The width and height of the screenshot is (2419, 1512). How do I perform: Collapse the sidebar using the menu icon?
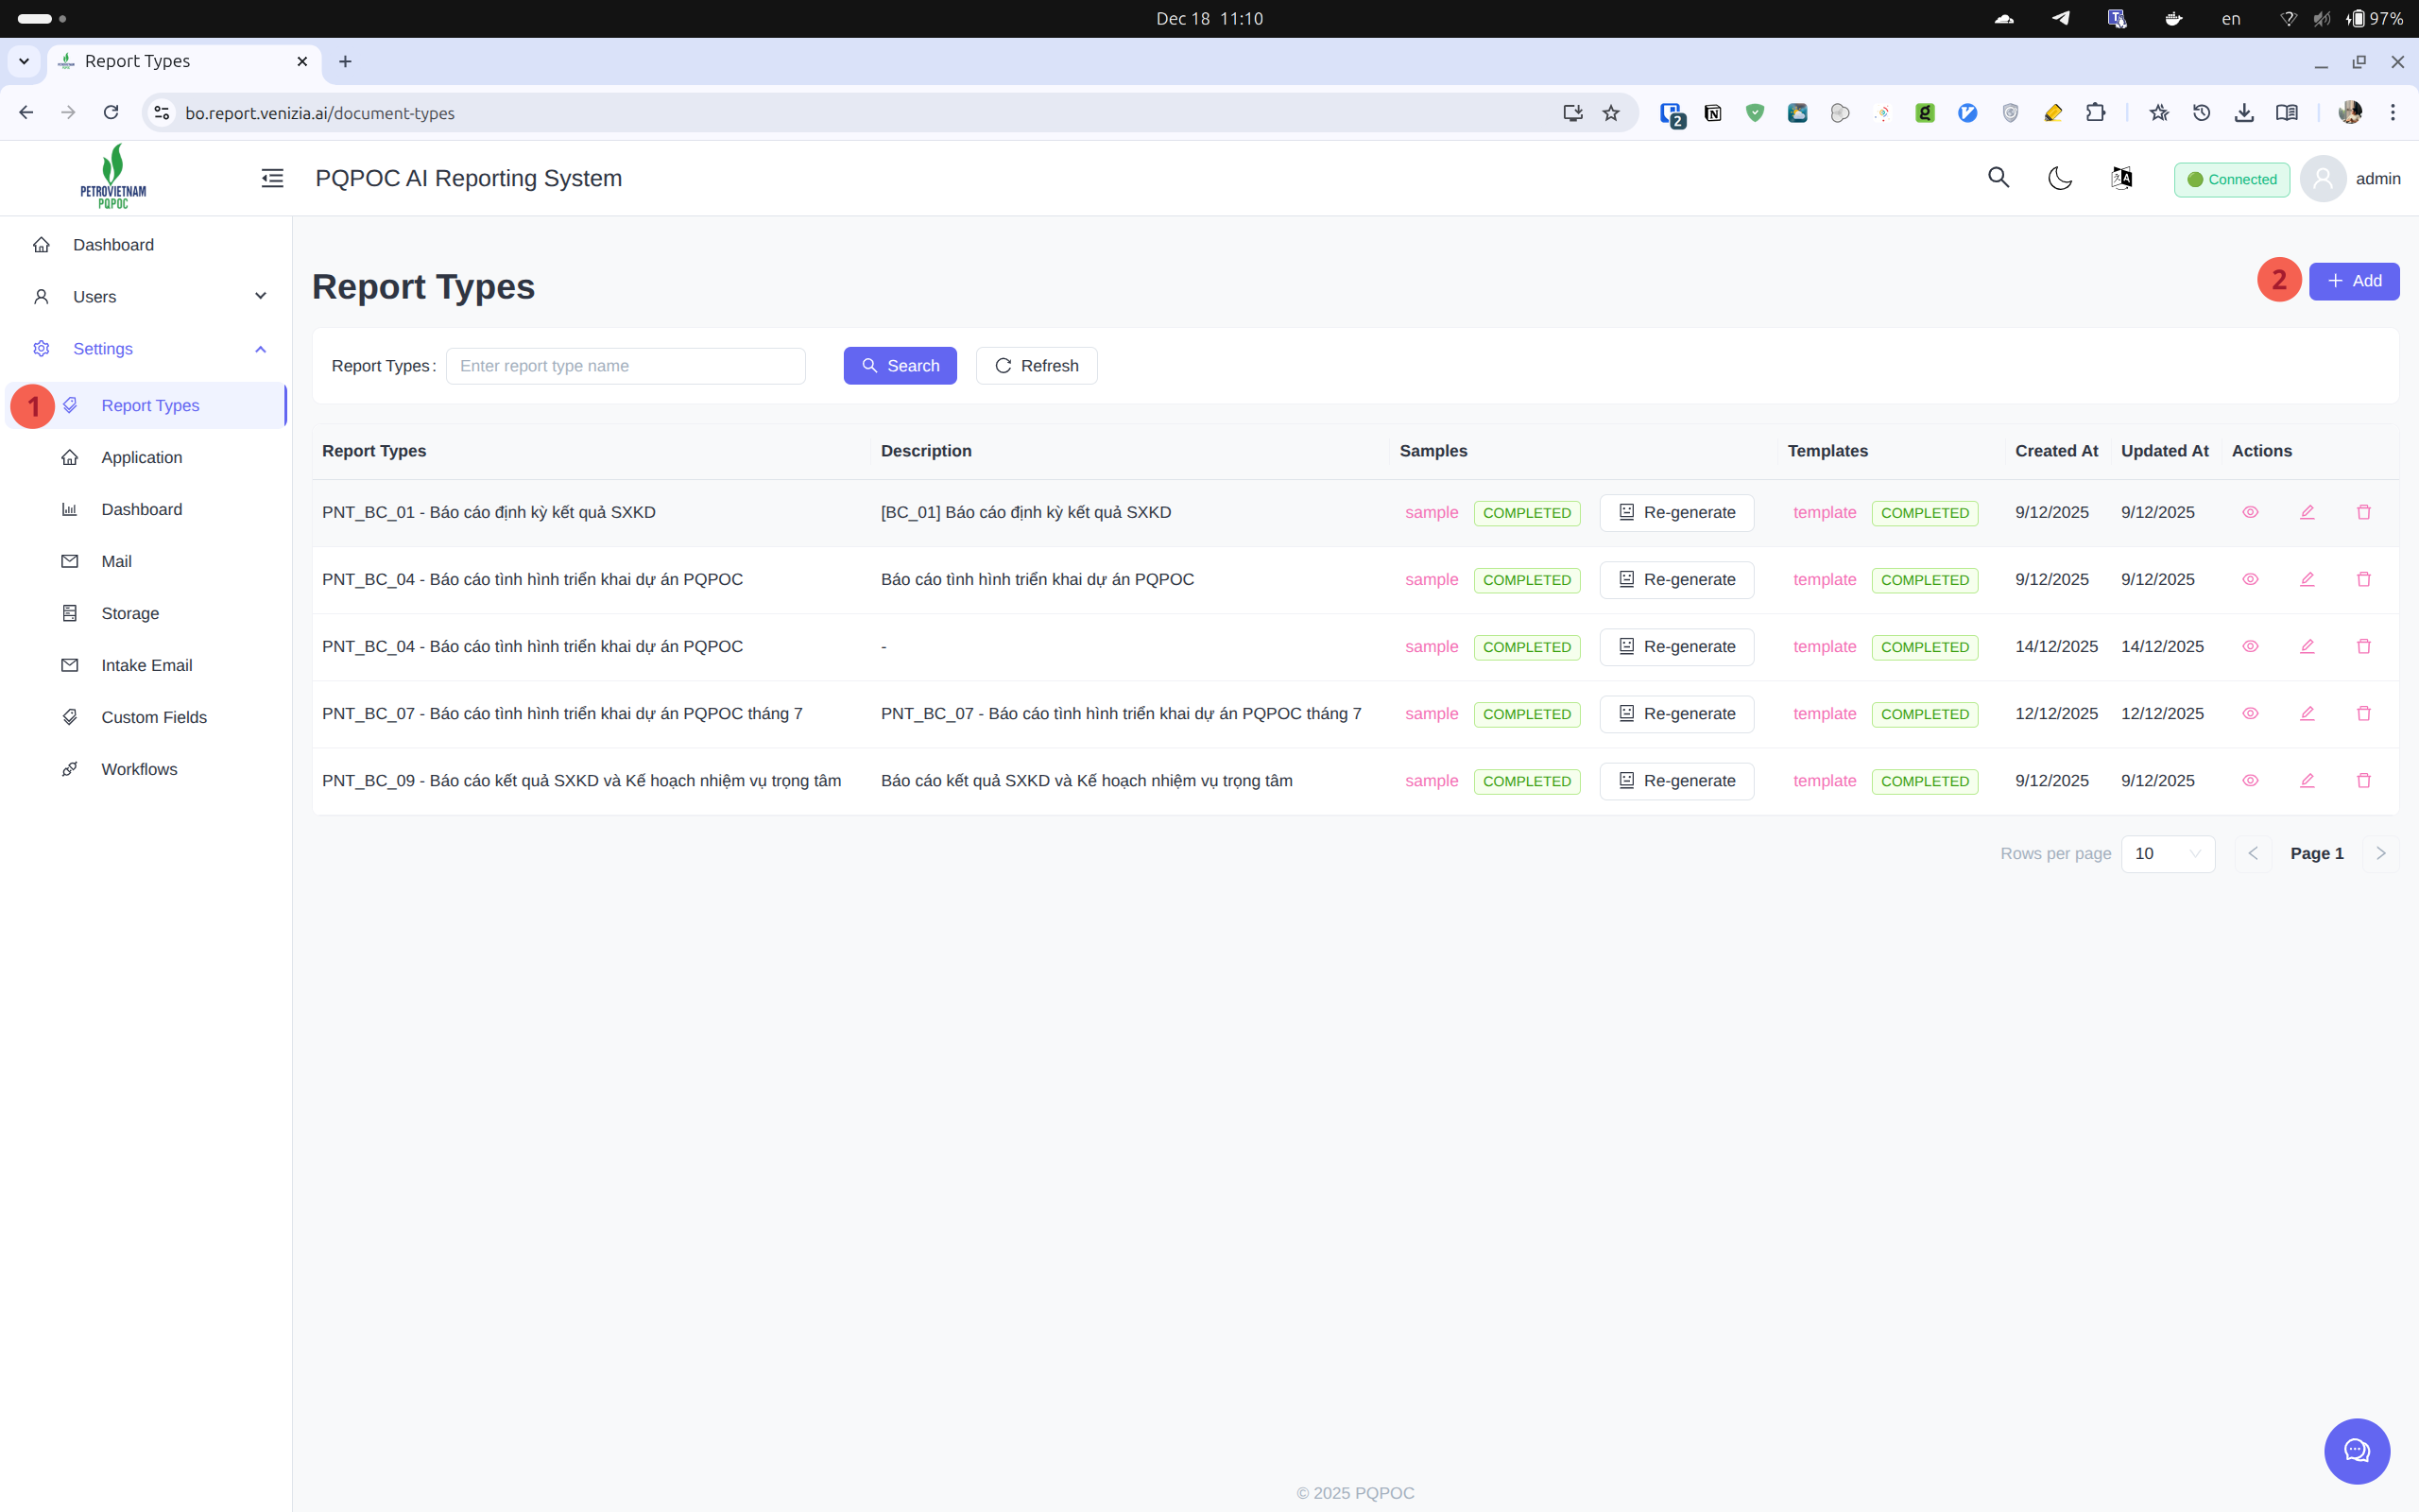click(x=271, y=177)
